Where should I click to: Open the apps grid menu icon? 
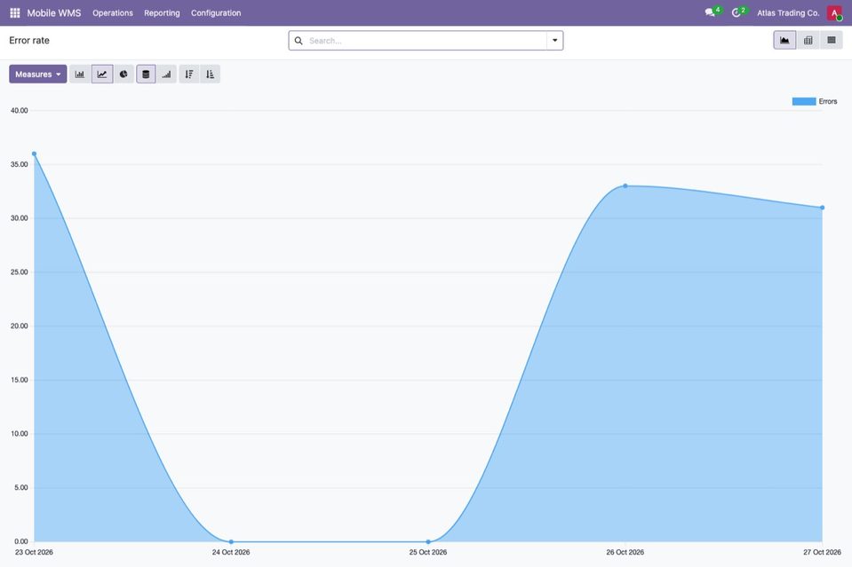pos(15,12)
